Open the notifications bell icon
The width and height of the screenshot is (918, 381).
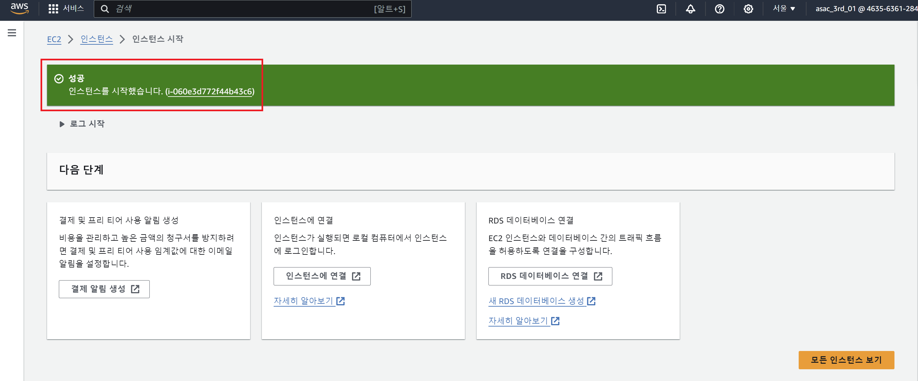click(690, 9)
